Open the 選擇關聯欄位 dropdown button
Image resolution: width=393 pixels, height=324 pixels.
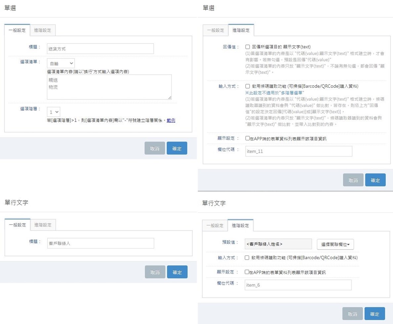coord(335,245)
